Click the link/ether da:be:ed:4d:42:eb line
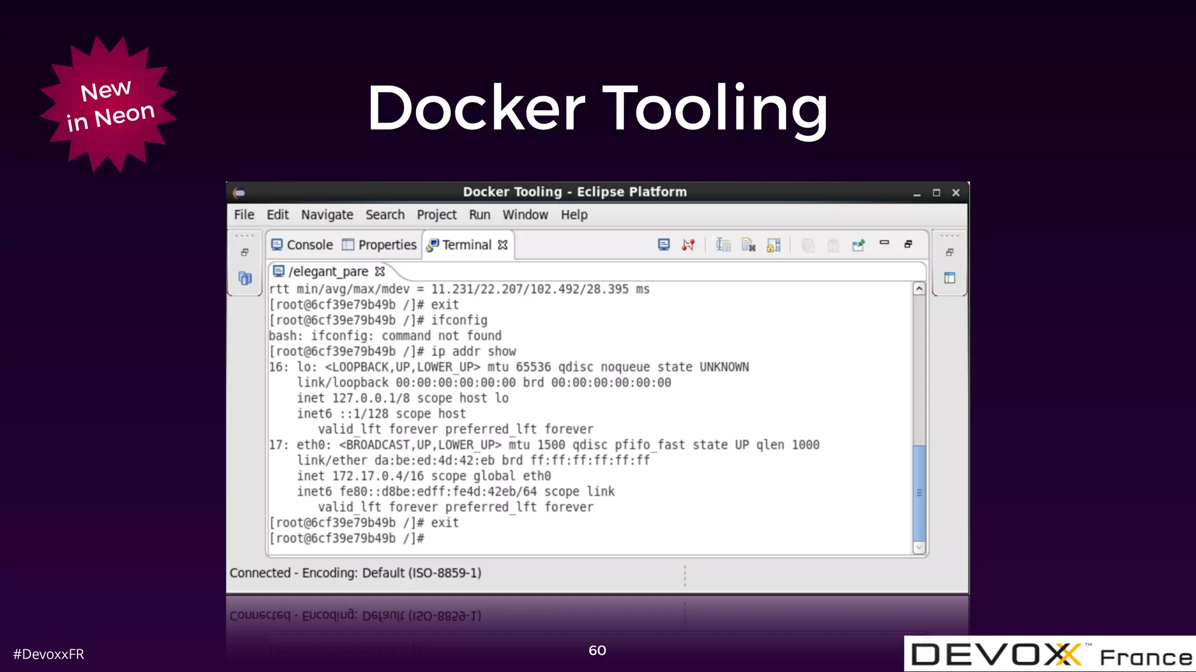Screen dimensions: 1196x672 pyautogui.click(x=473, y=461)
